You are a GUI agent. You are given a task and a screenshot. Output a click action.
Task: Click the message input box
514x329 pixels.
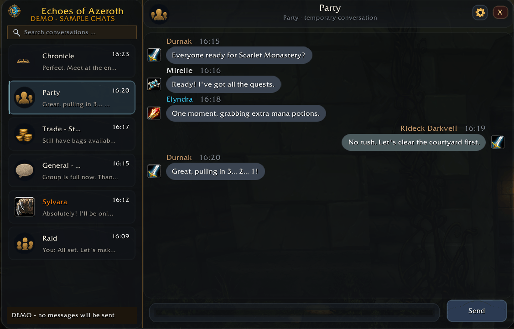coord(294,312)
